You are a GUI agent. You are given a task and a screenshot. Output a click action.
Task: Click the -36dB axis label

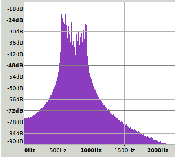tap(15, 43)
